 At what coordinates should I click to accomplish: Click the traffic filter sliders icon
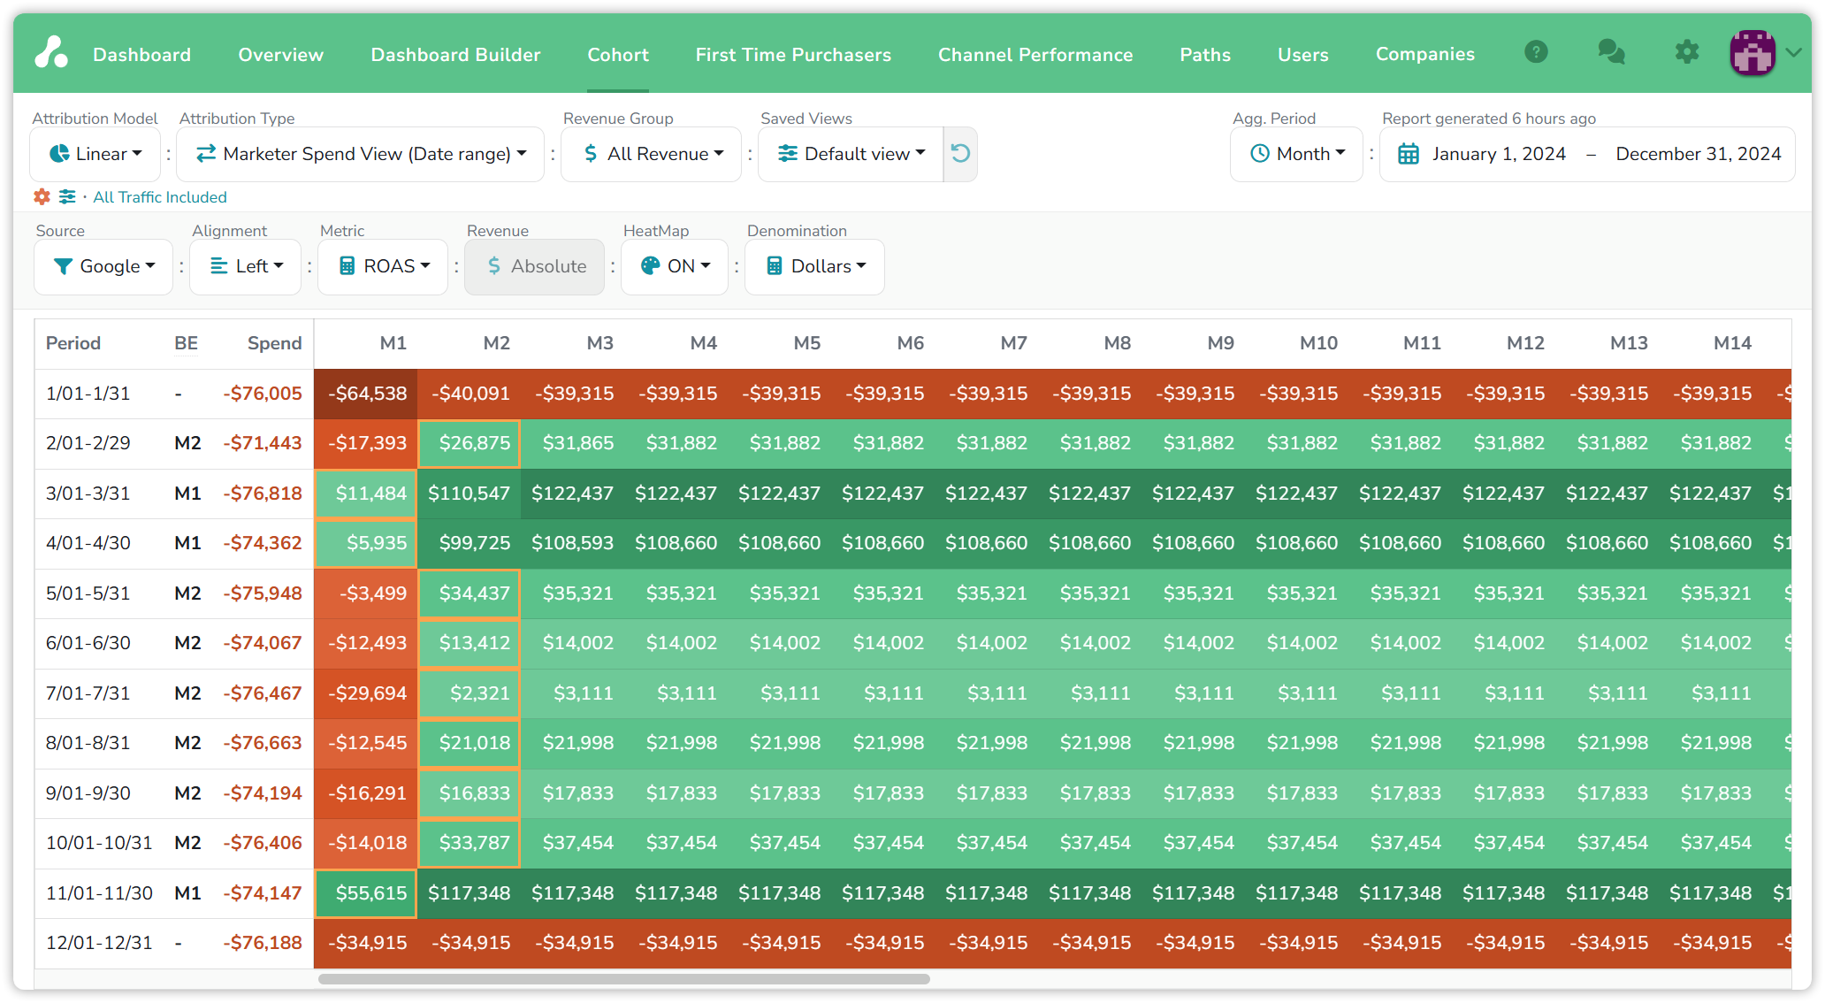[67, 196]
